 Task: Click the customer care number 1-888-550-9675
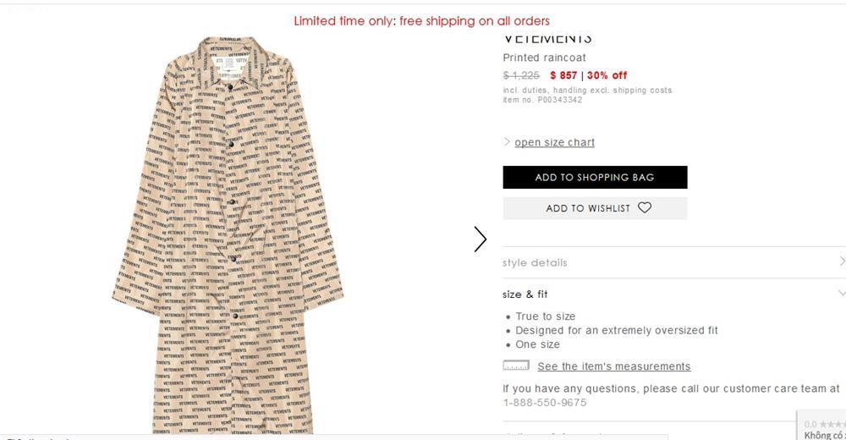tap(545, 403)
